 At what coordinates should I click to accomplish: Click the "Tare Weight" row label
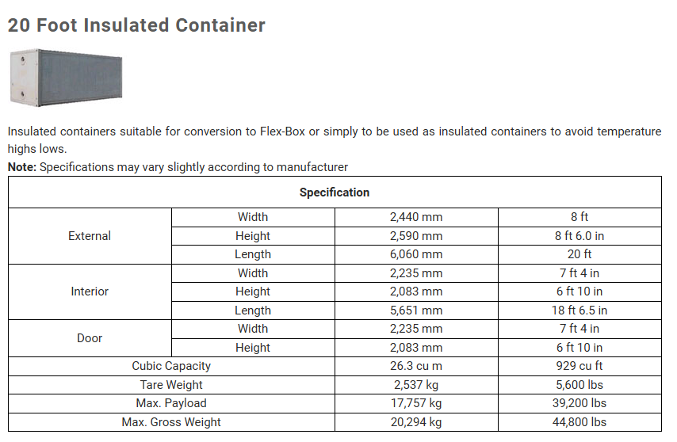[171, 385]
